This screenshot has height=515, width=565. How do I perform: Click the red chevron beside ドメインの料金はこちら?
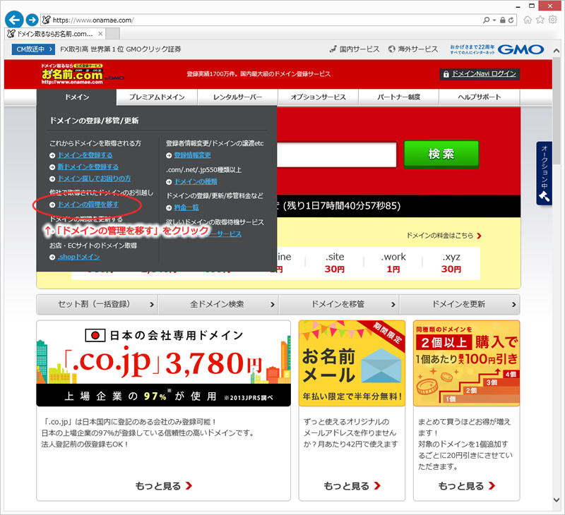point(480,236)
